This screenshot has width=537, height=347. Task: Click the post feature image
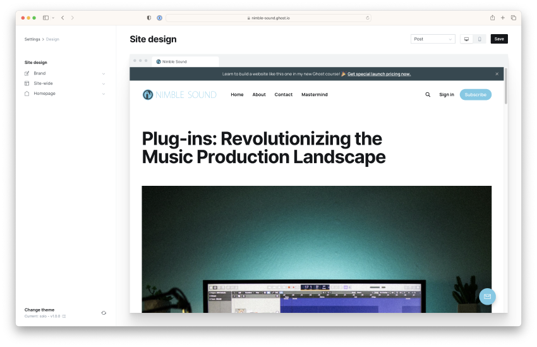tap(317, 249)
